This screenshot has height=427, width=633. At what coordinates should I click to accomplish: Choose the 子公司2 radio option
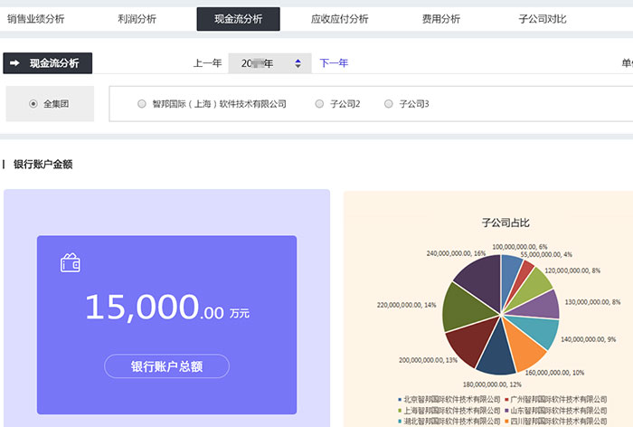coord(319,104)
